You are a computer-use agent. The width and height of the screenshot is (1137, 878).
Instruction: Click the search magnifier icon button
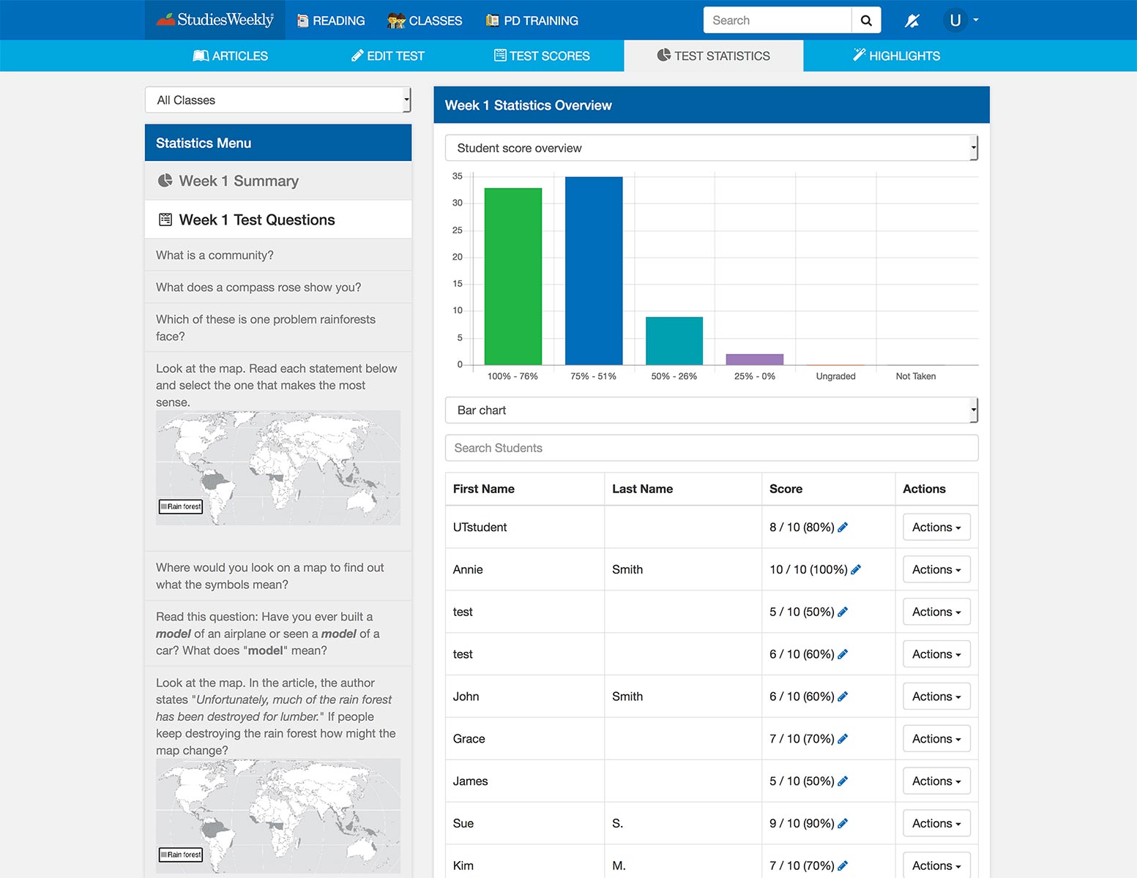tap(866, 20)
